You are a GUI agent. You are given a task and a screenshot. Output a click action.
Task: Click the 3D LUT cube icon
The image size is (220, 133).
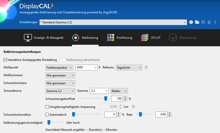pyautogui.click(x=145, y=38)
